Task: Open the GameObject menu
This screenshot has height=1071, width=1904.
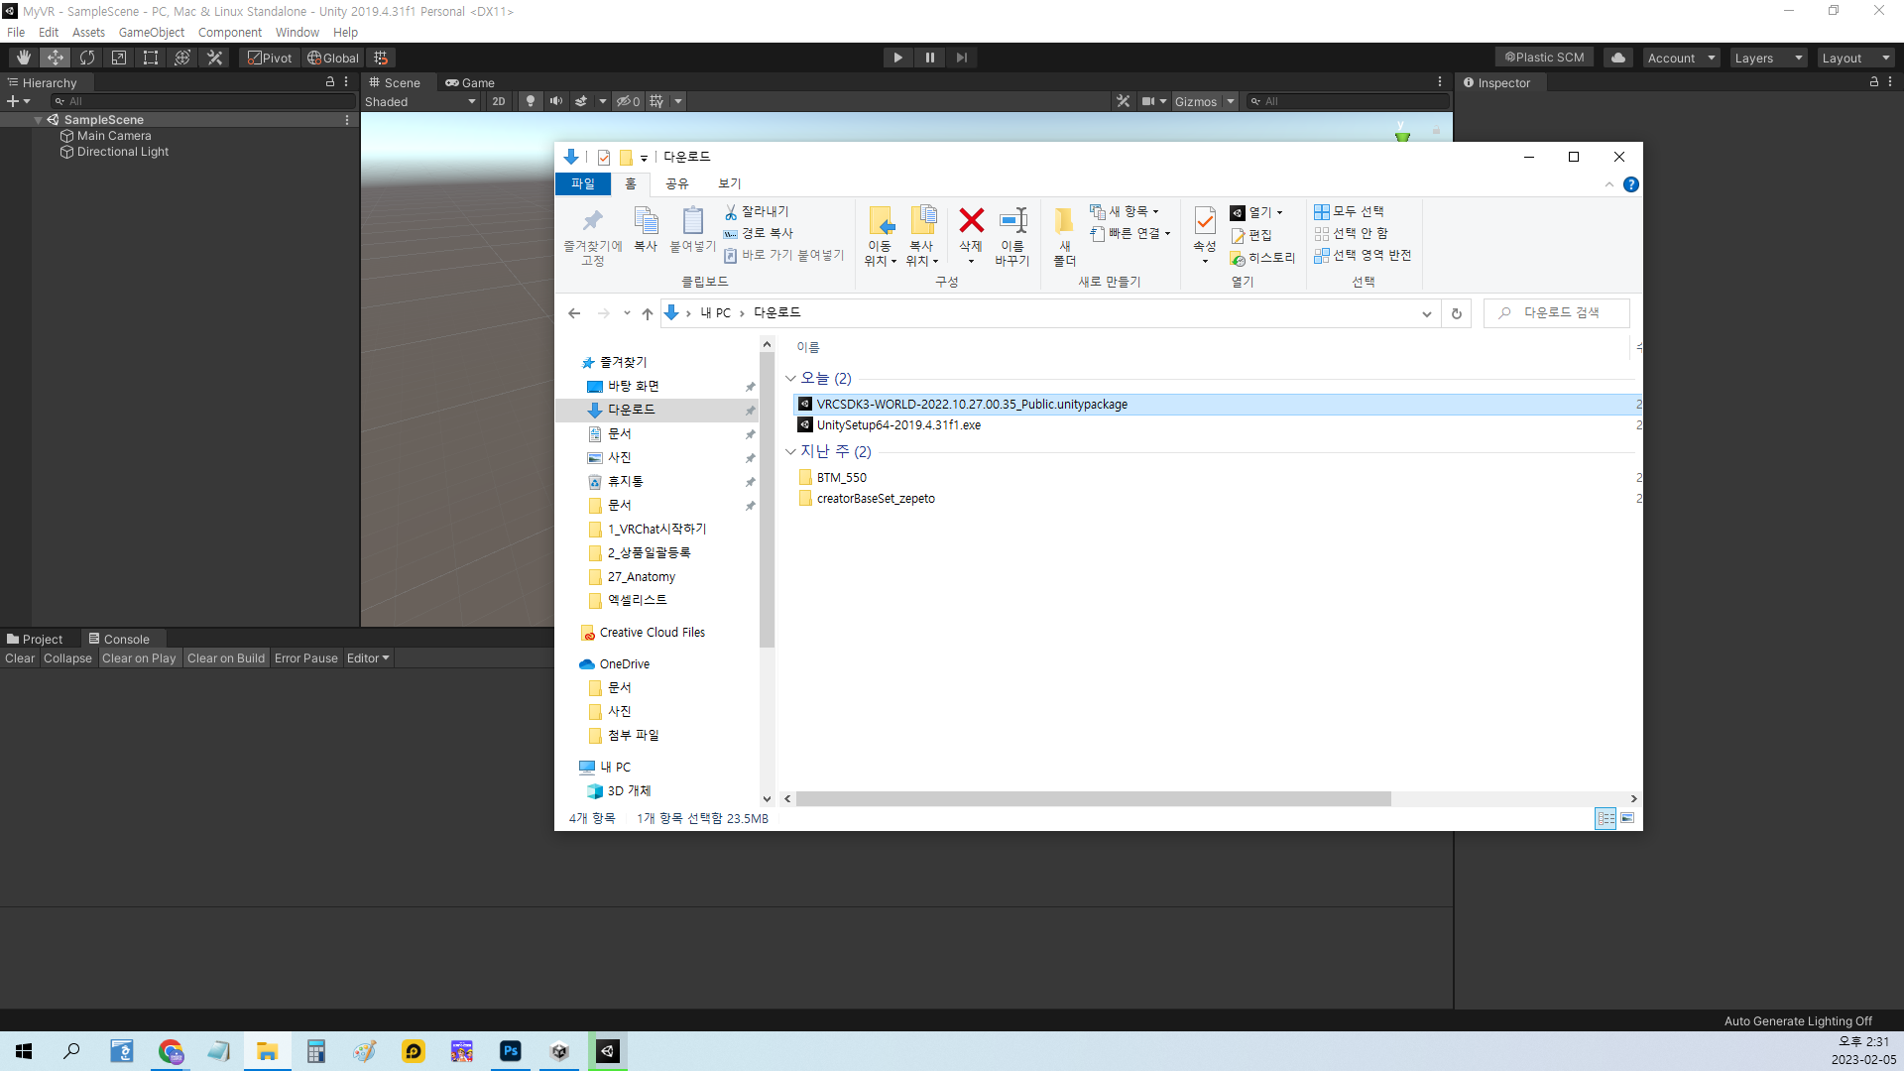Action: click(x=151, y=32)
